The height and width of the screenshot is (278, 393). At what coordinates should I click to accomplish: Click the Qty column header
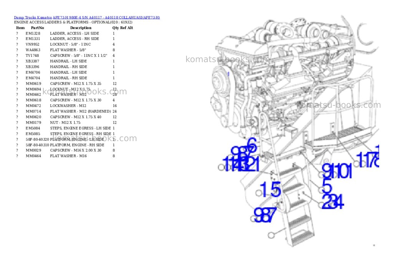pos(116,28)
